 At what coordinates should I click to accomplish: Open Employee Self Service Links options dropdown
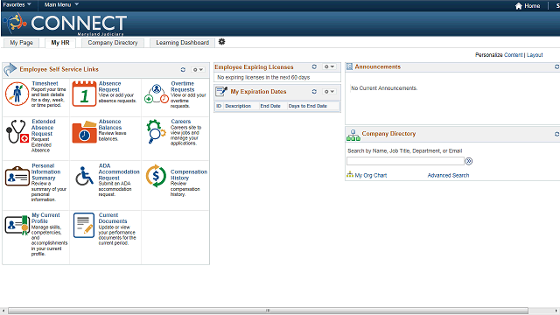tap(198, 70)
